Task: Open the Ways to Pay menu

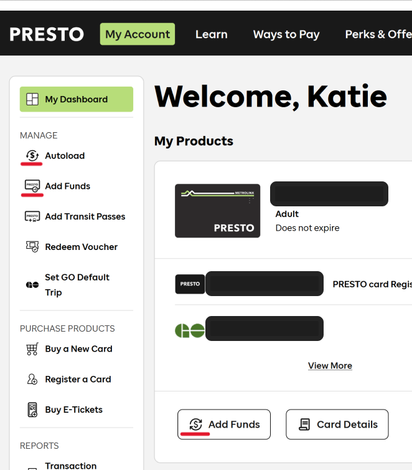Action: 286,34
